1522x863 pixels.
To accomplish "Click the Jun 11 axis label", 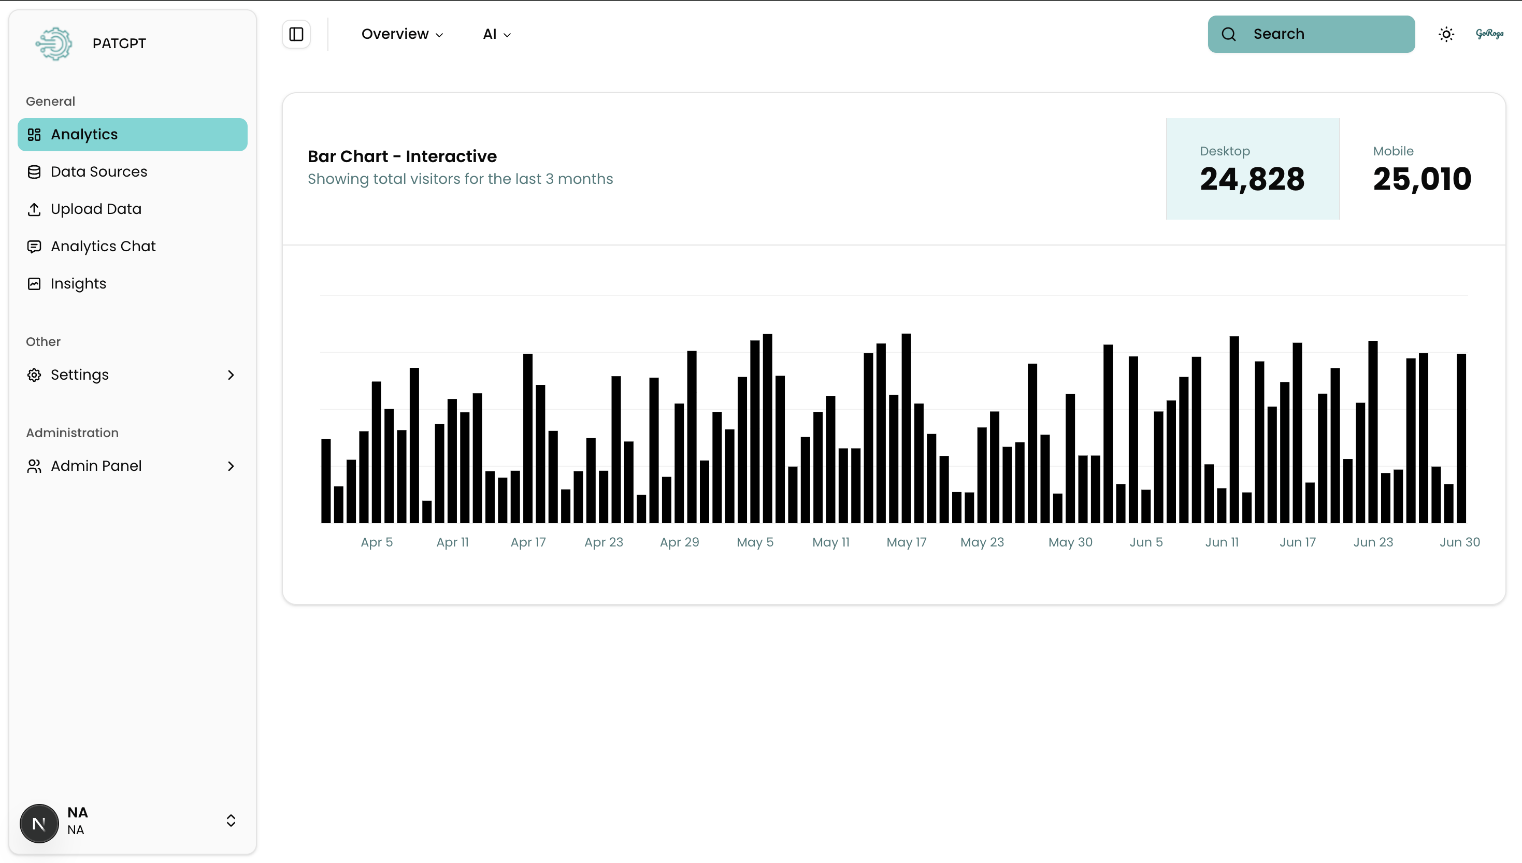I will point(1222,542).
